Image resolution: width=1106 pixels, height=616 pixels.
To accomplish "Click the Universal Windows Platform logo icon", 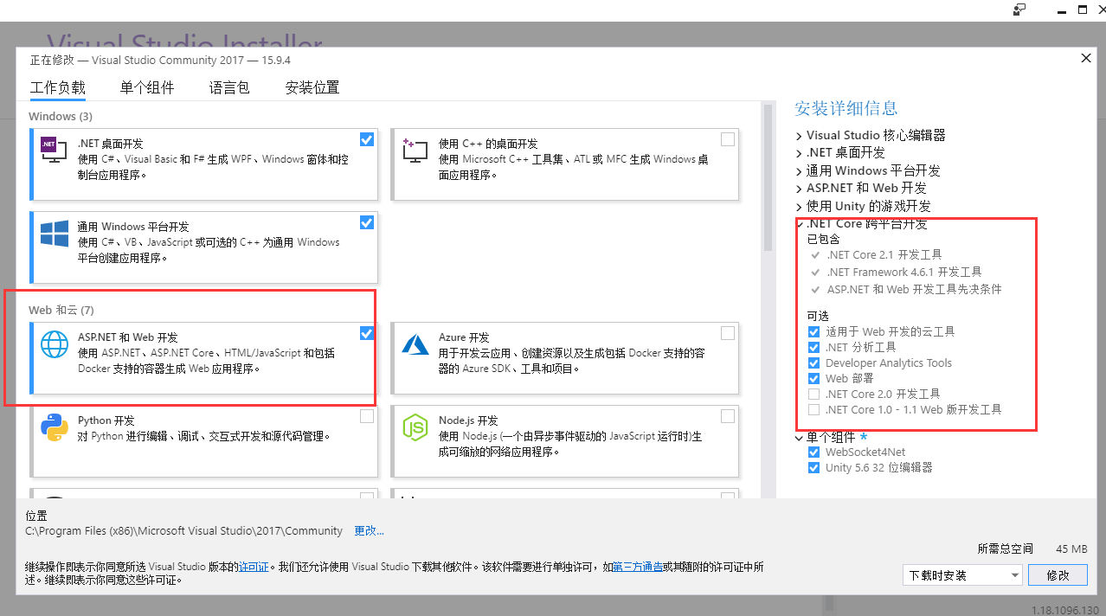I will [55, 234].
